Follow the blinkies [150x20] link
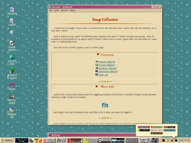The image size is (191, 143). 108,68
